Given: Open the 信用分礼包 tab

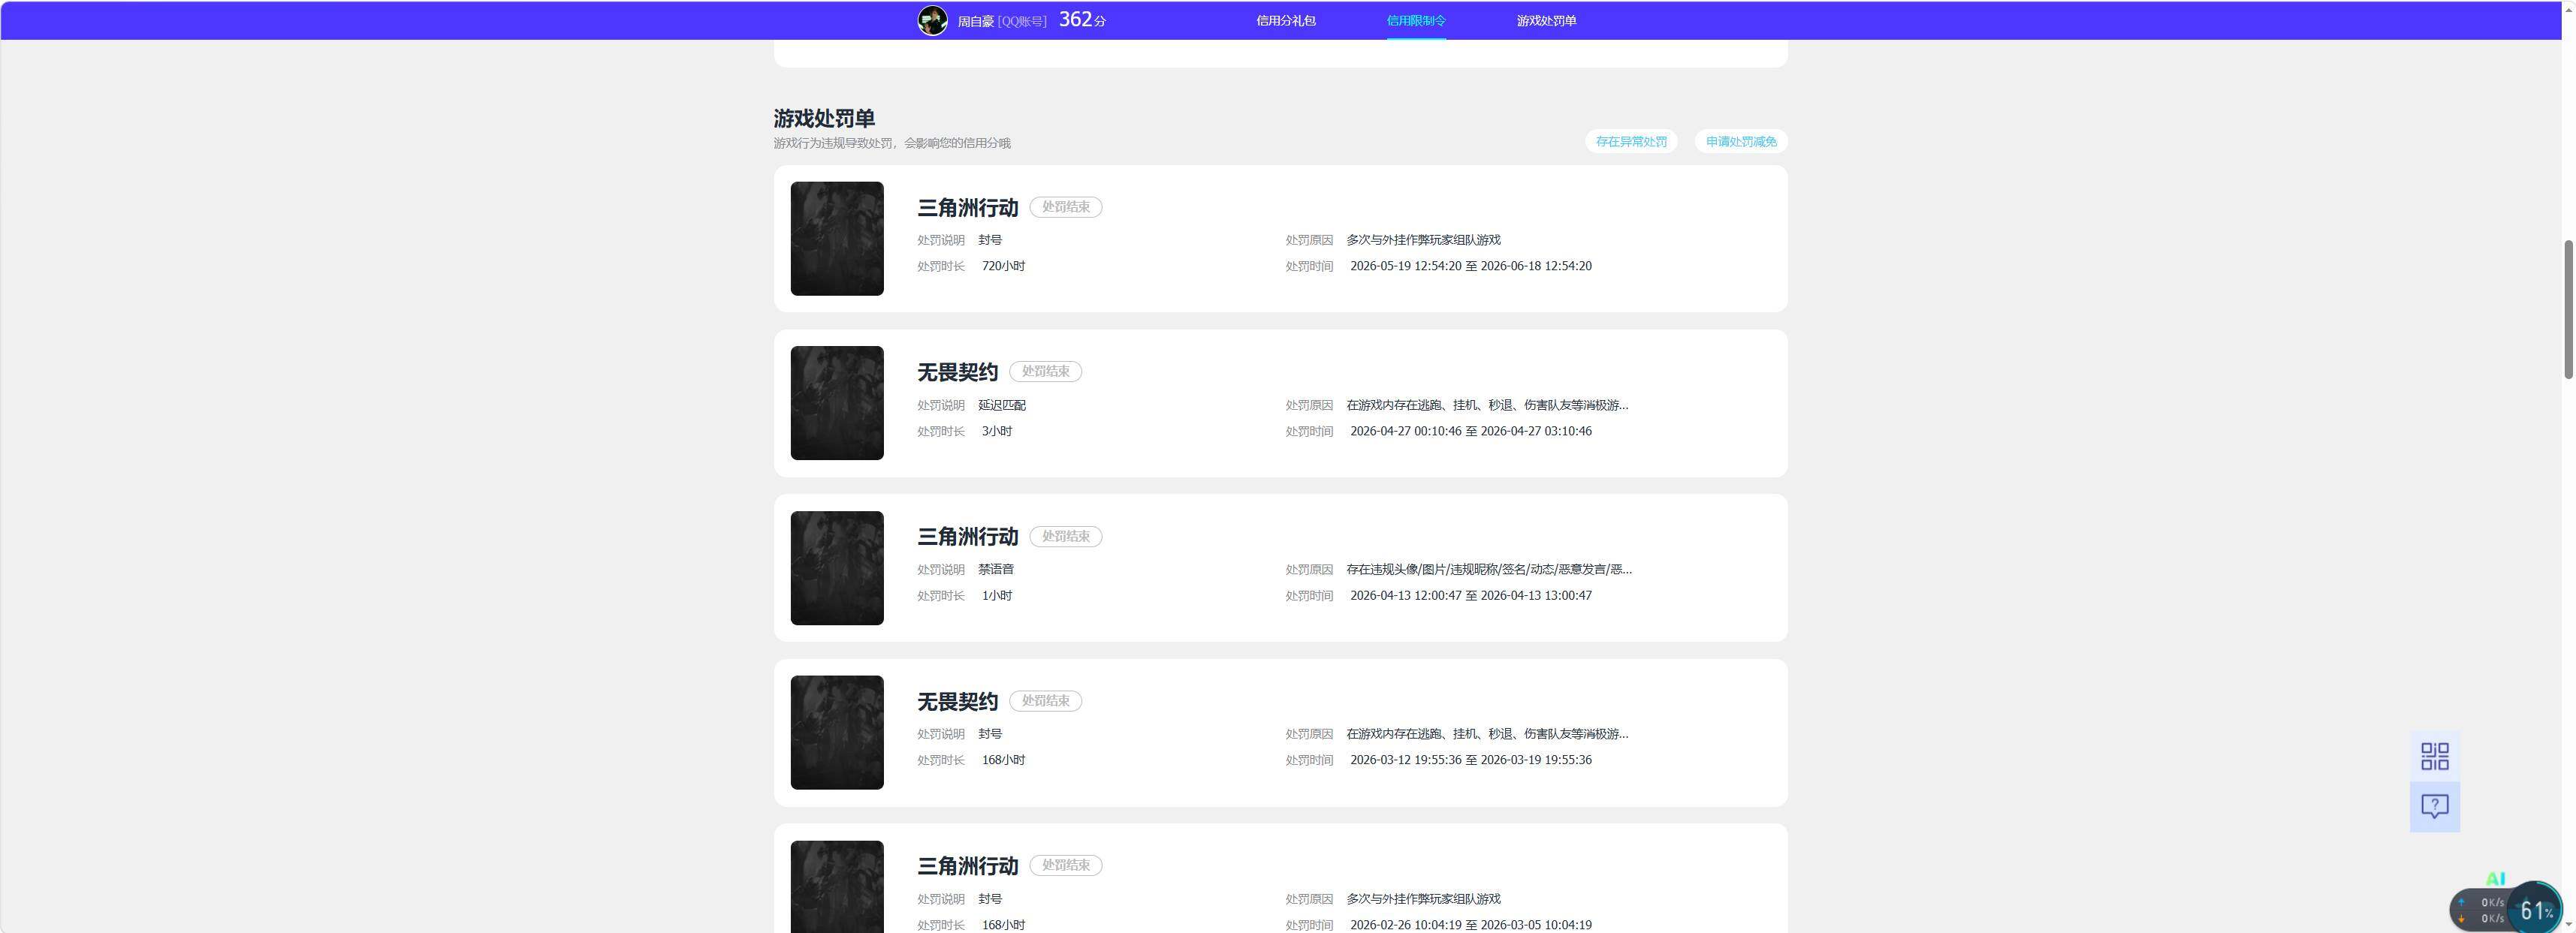Looking at the screenshot, I should [x=1285, y=21].
